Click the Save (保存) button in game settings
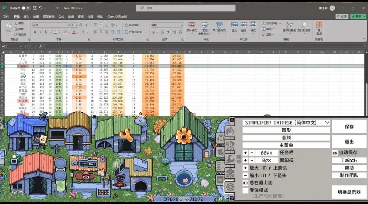The height and width of the screenshot is (204, 368). (349, 127)
